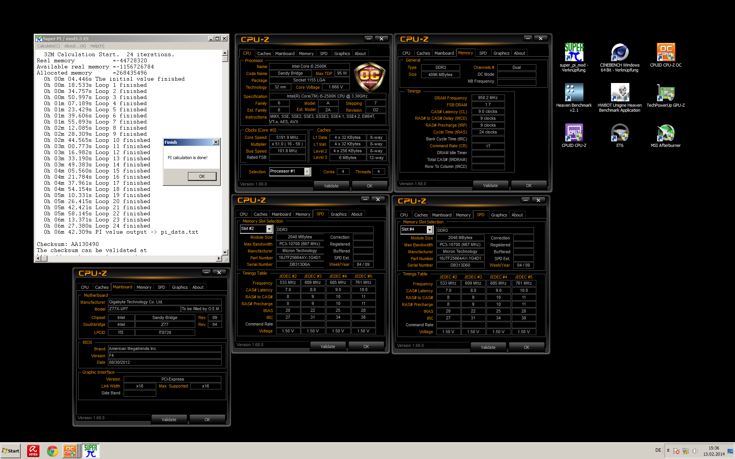Image resolution: width=735 pixels, height=459 pixels.
Task: Click the mainboard Model Z77X-UP7 field
Action: (144, 309)
